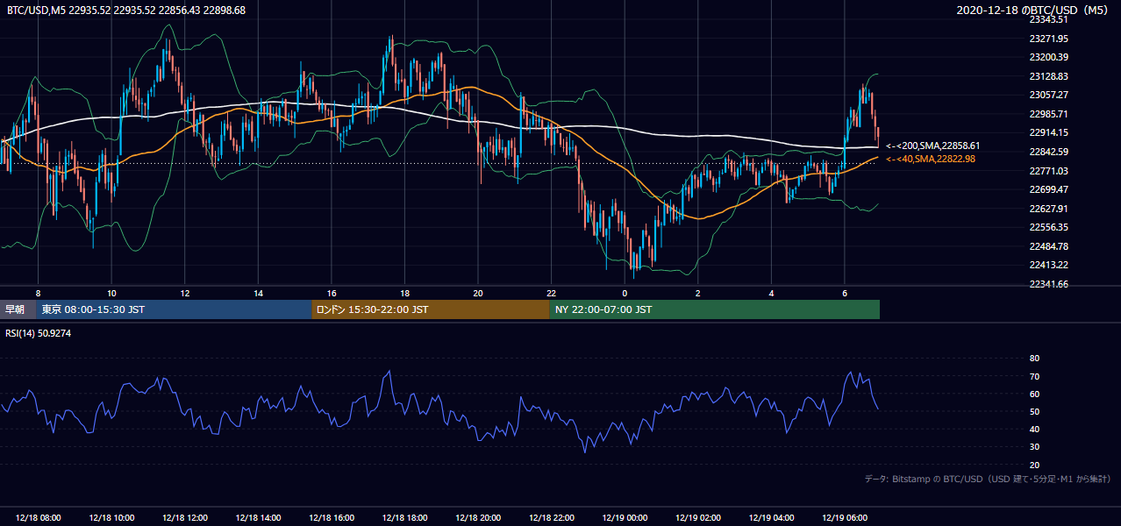Screen dimensions: 1121x526
Task: Click the 12/18 12:00 time label
Action: [185, 518]
